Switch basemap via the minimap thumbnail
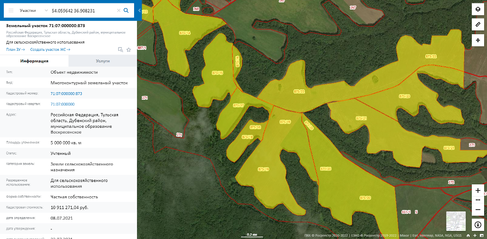Screen dimensions: 487x239 coord(456,221)
